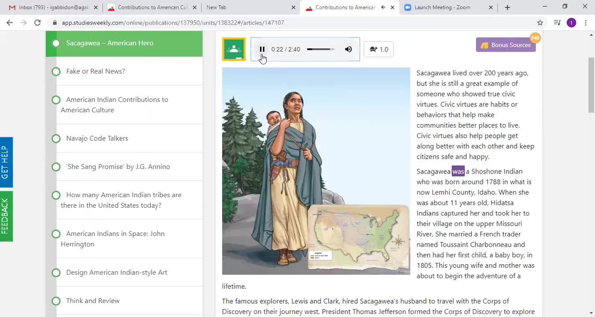Select the Sacagawea – American Hero article

[124, 43]
